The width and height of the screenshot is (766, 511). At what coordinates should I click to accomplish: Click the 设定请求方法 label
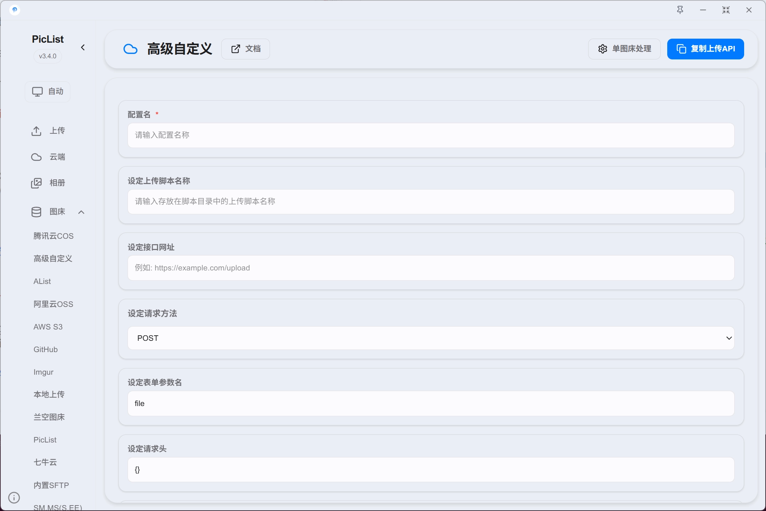tap(152, 313)
